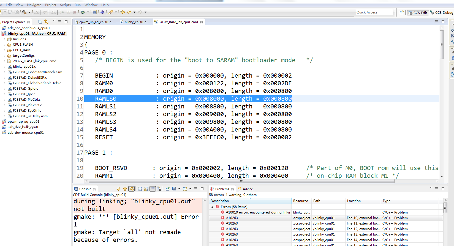Click the toolbar Resume play icon
Screen dimensions: 454x246
(62, 12)
